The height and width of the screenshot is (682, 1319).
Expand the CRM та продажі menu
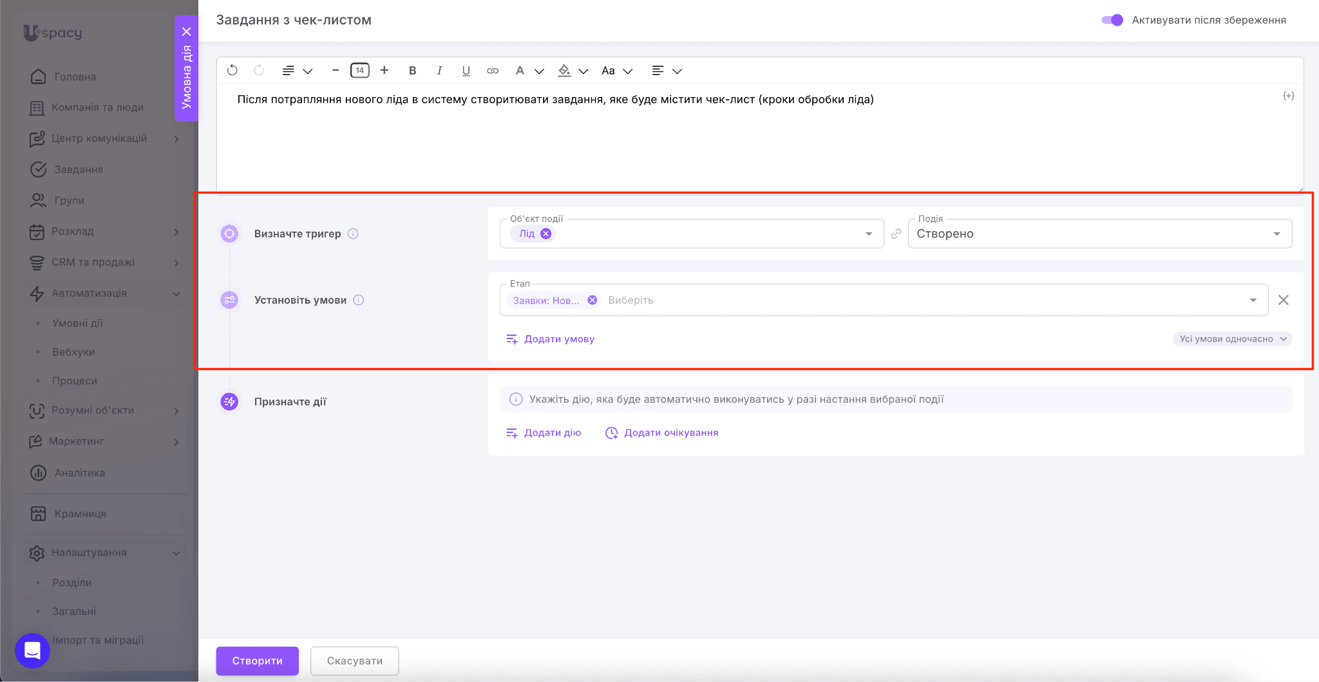tap(93, 262)
